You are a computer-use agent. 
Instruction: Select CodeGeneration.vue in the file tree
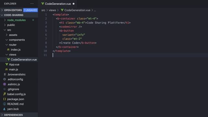[x=24, y=59]
